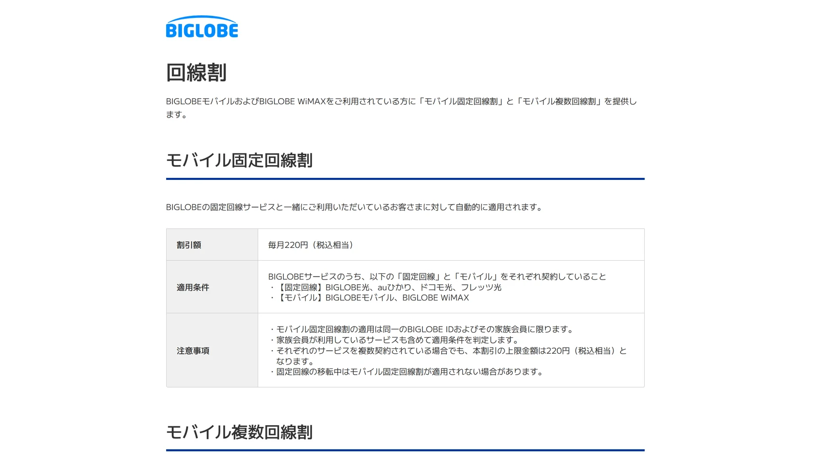818x460 pixels.
Task: Click the intro paragraph starting BIGLOBEモバイルおよび
Action: coord(401,108)
